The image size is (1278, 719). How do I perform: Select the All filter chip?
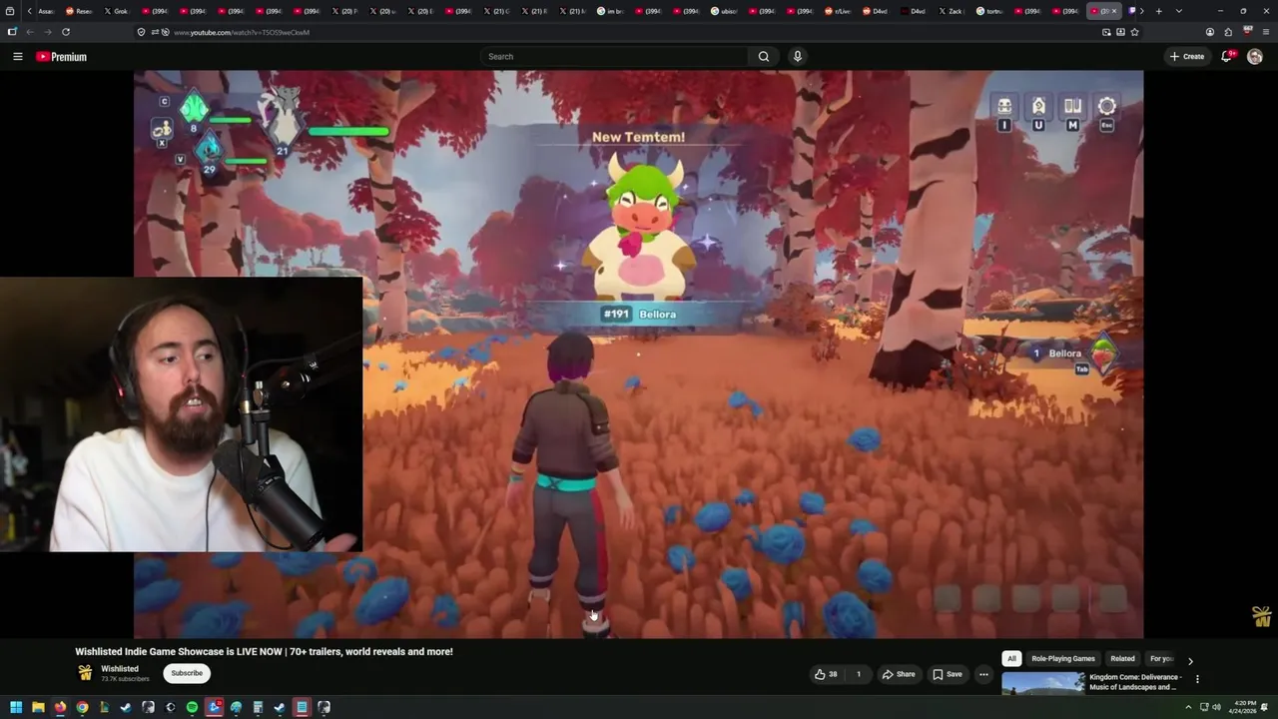pos(1011,659)
